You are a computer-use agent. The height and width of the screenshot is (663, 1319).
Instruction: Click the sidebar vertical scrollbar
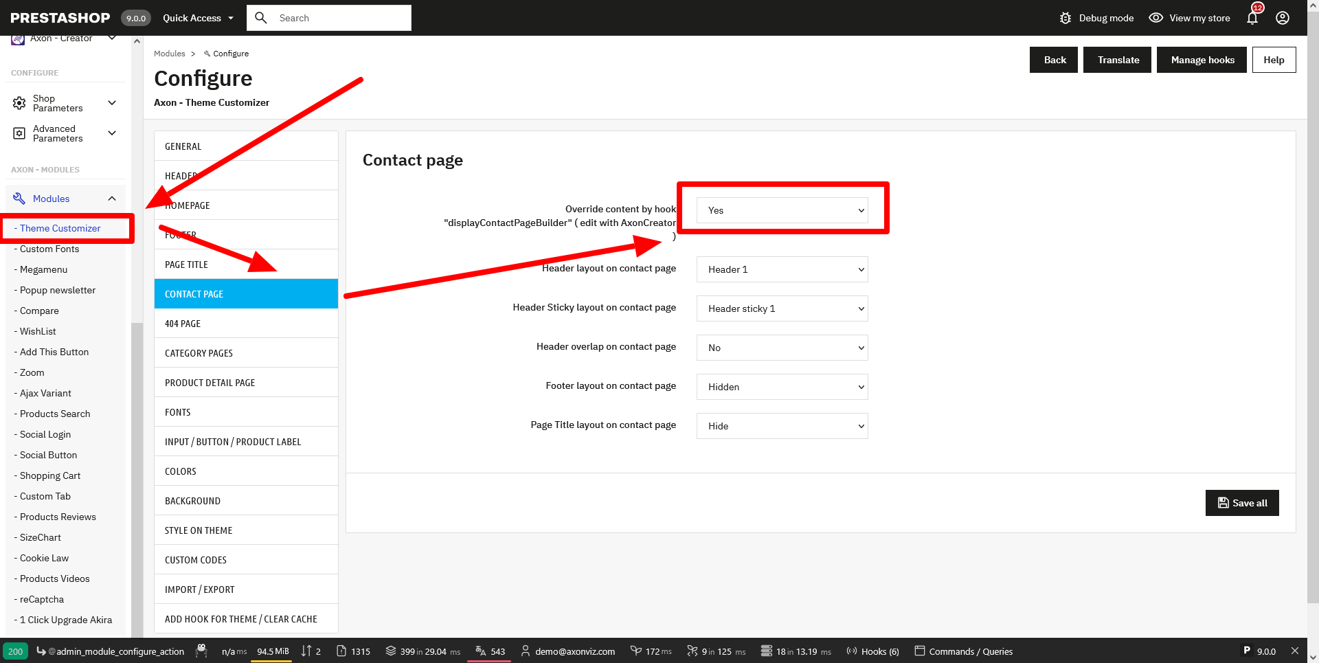pyautogui.click(x=137, y=480)
